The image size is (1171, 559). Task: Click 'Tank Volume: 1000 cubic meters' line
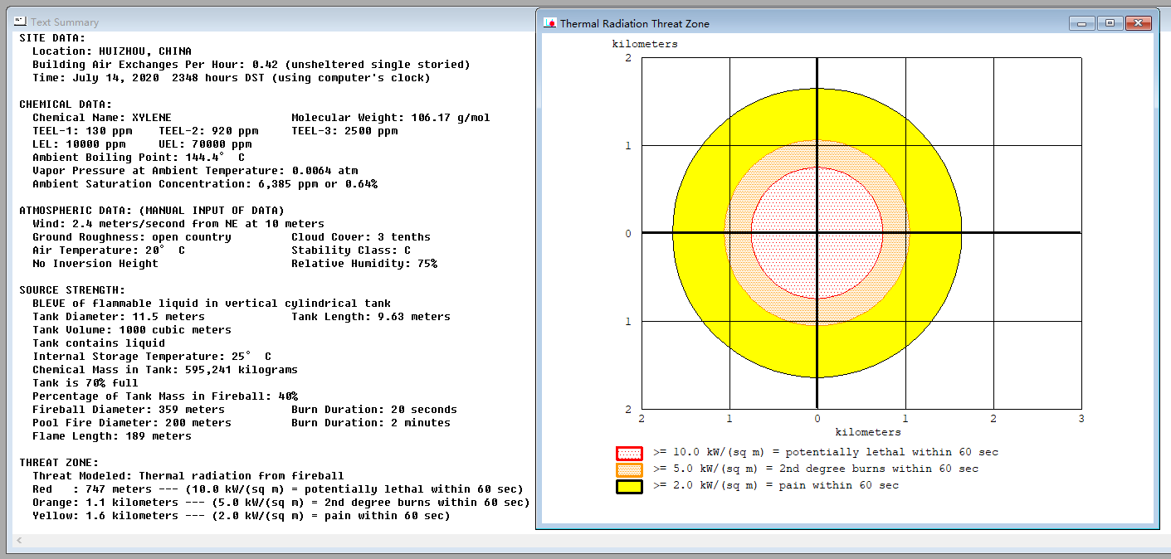pos(132,330)
